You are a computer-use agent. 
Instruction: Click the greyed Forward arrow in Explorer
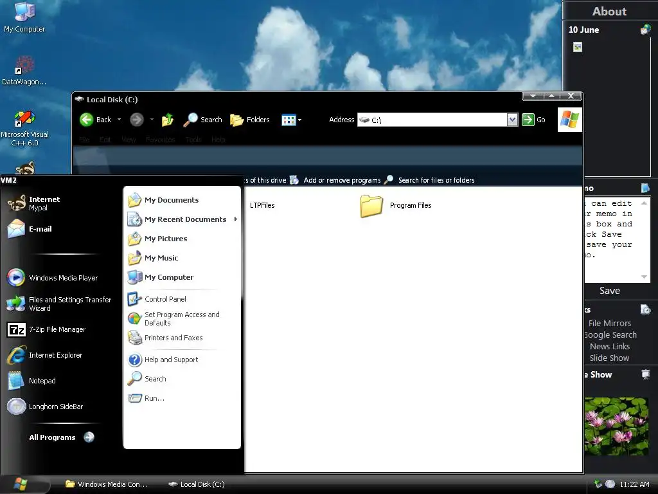click(136, 120)
